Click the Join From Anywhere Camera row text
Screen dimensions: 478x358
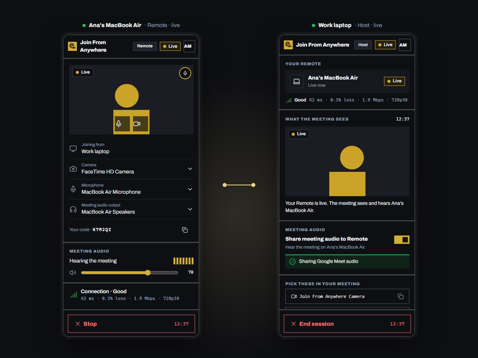coord(332,296)
